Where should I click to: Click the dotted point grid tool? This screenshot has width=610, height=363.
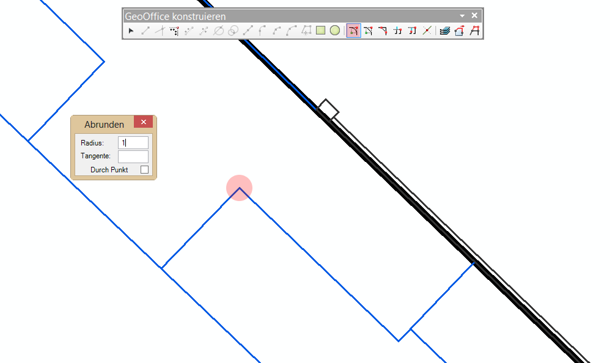[174, 31]
